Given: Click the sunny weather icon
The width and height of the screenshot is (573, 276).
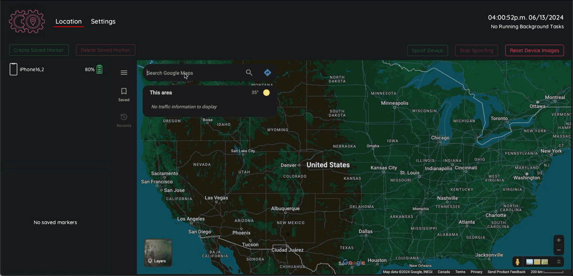Looking at the screenshot, I should click(266, 92).
